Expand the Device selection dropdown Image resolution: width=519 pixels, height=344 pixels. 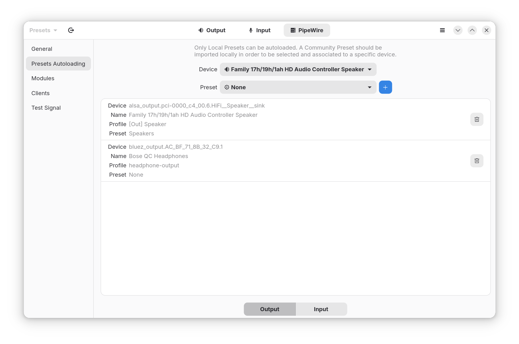(x=298, y=69)
